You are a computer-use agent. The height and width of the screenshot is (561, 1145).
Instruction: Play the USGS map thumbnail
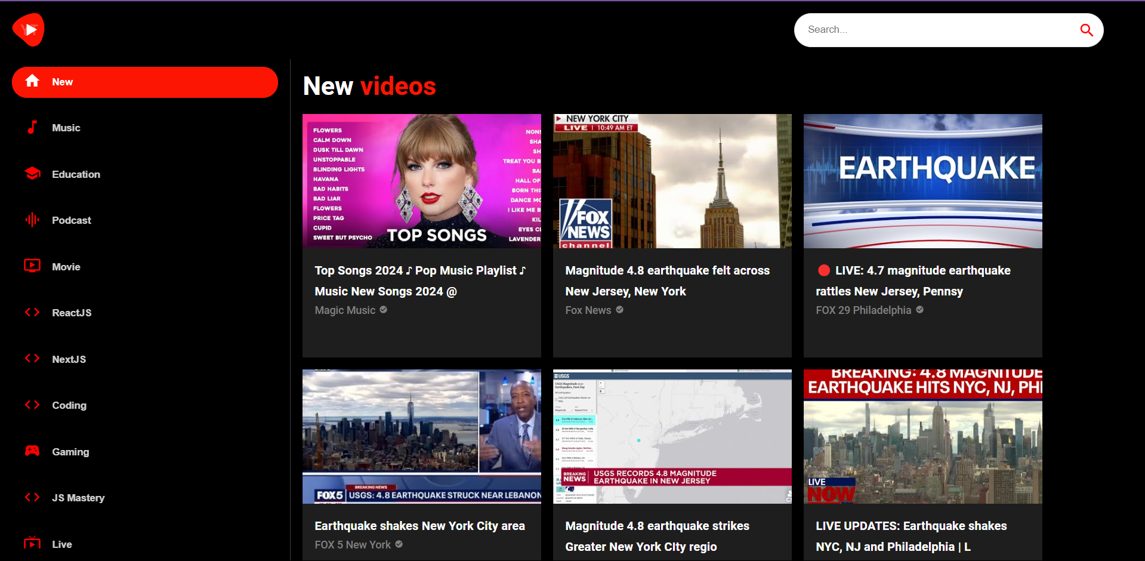[672, 436]
